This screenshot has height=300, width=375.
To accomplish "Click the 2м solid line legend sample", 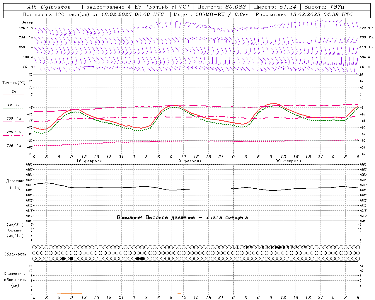I will coord(13,95).
